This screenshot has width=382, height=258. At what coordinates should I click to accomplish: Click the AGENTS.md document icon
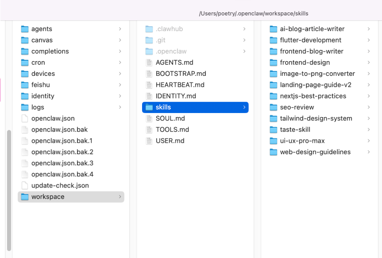pyautogui.click(x=149, y=63)
